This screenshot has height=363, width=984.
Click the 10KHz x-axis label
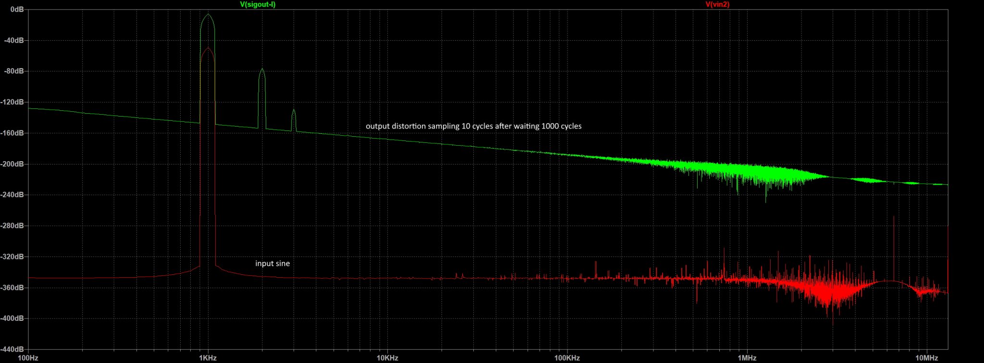pos(387,358)
